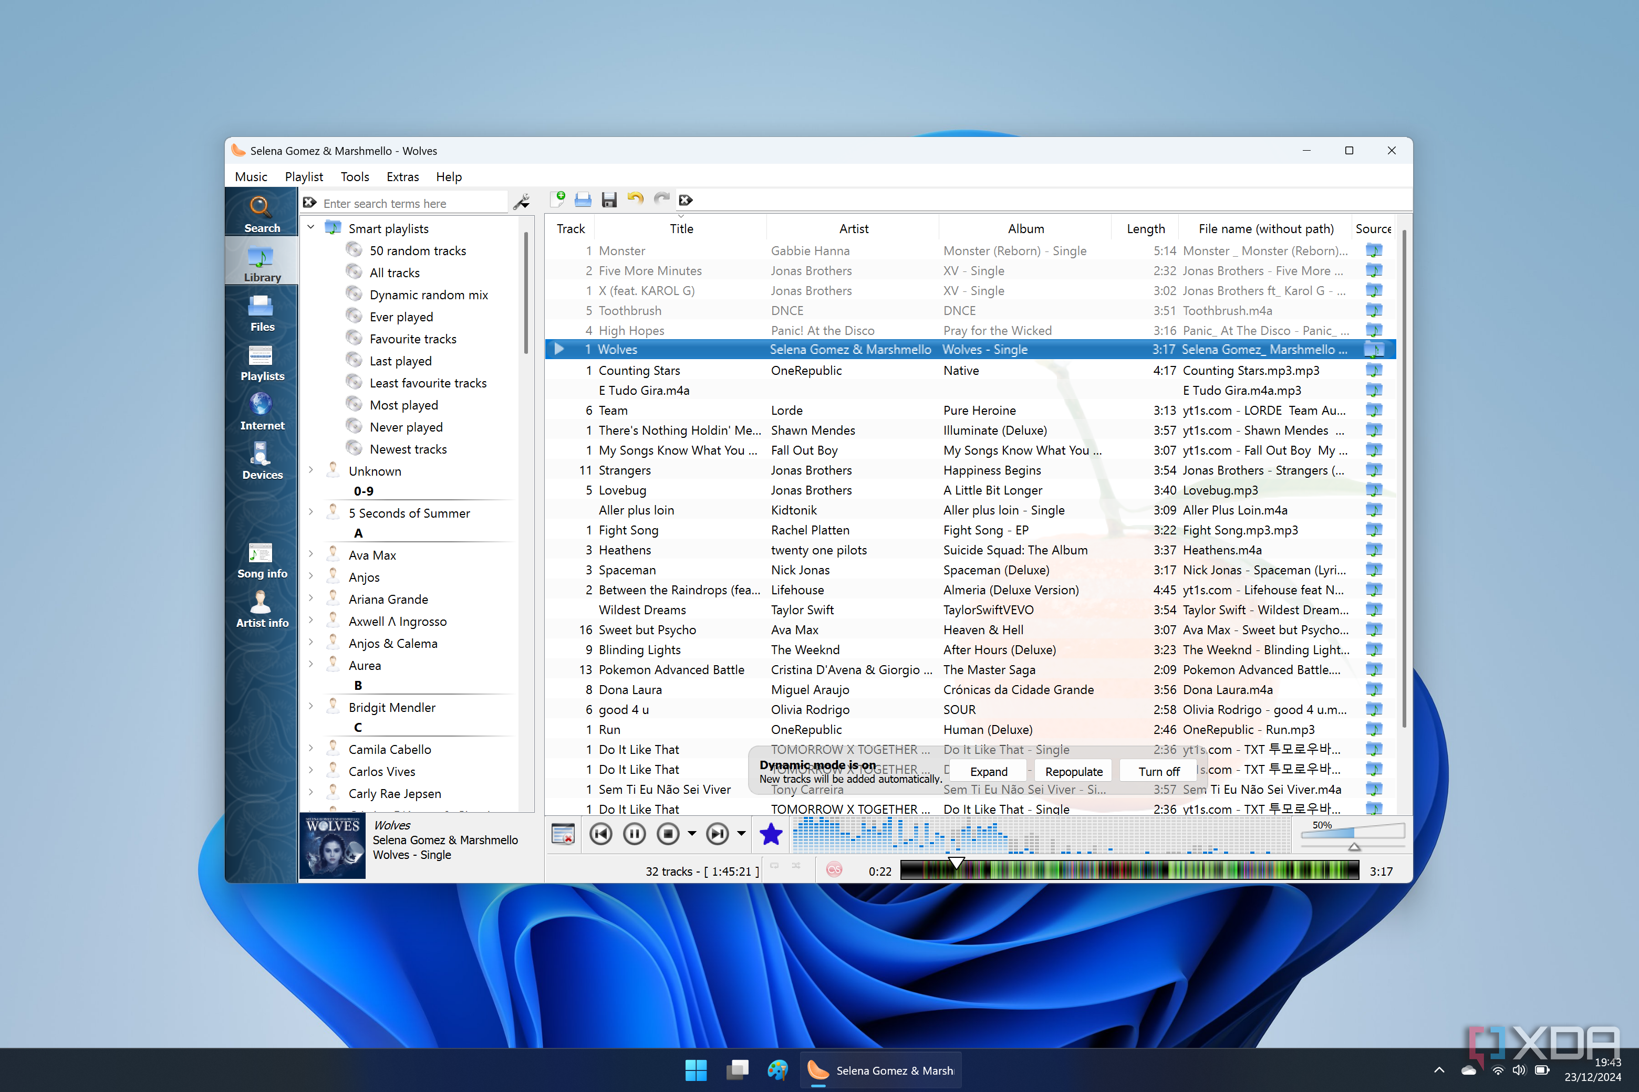Open next track dropdown arrow

click(741, 834)
